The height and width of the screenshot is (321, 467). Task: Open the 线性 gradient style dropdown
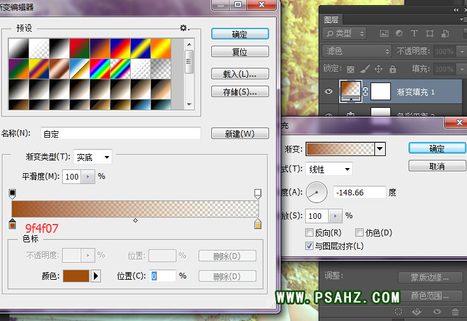click(x=329, y=169)
